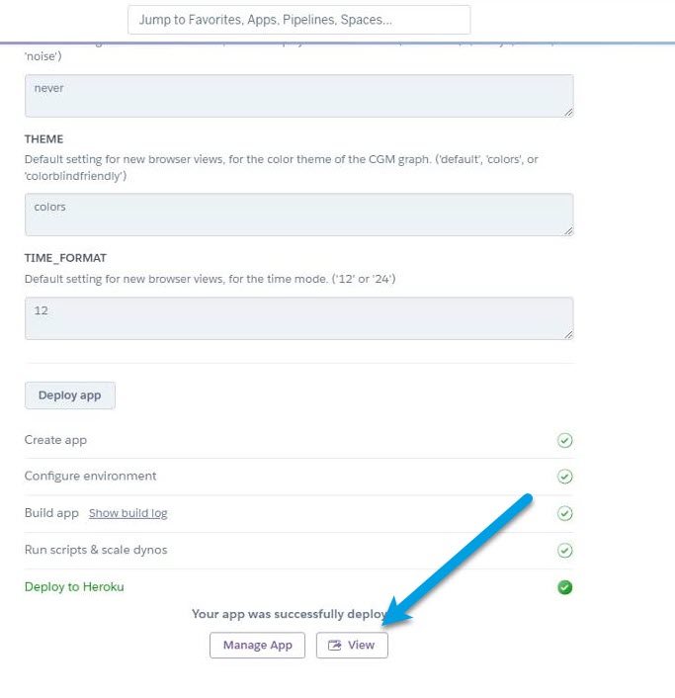Select the 'Create app' step label
The image size is (675, 698).
[x=55, y=441]
